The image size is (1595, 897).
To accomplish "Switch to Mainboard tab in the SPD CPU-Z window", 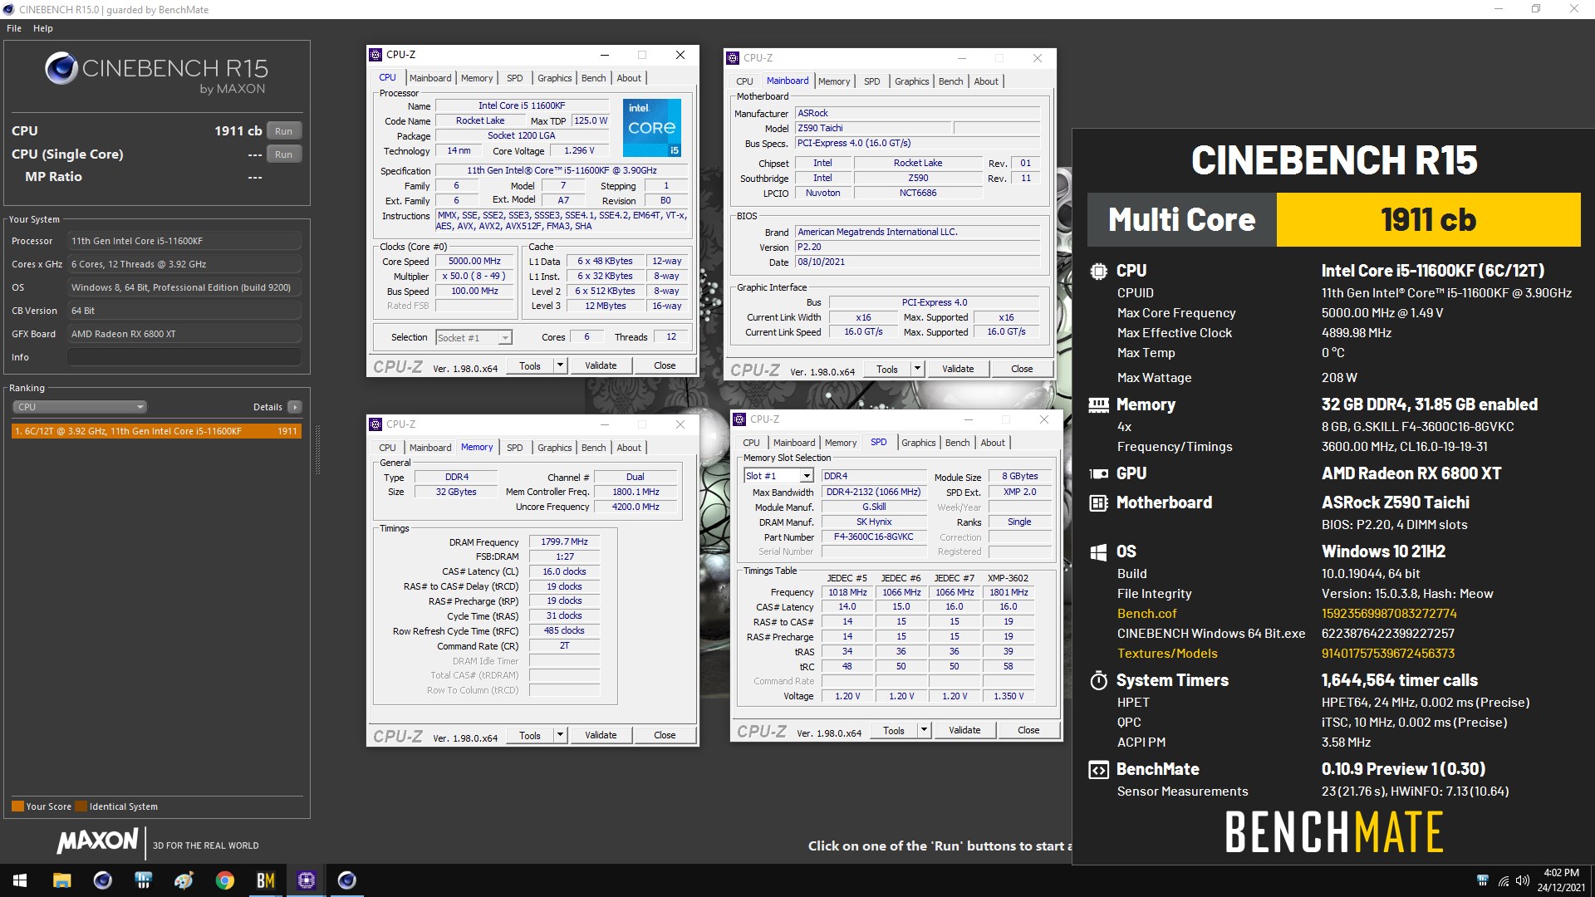I will pyautogui.click(x=794, y=443).
